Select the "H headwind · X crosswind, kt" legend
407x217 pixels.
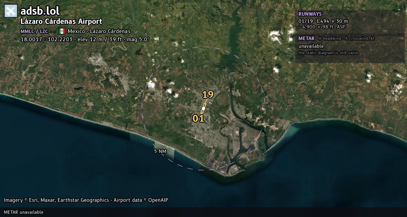click(x=346, y=39)
